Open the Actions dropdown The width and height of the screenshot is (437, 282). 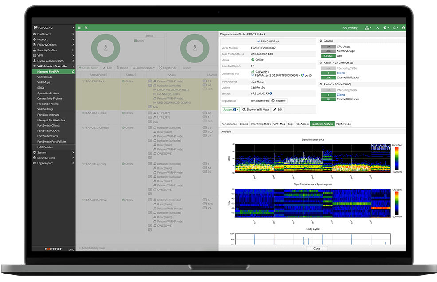pyautogui.click(x=230, y=109)
